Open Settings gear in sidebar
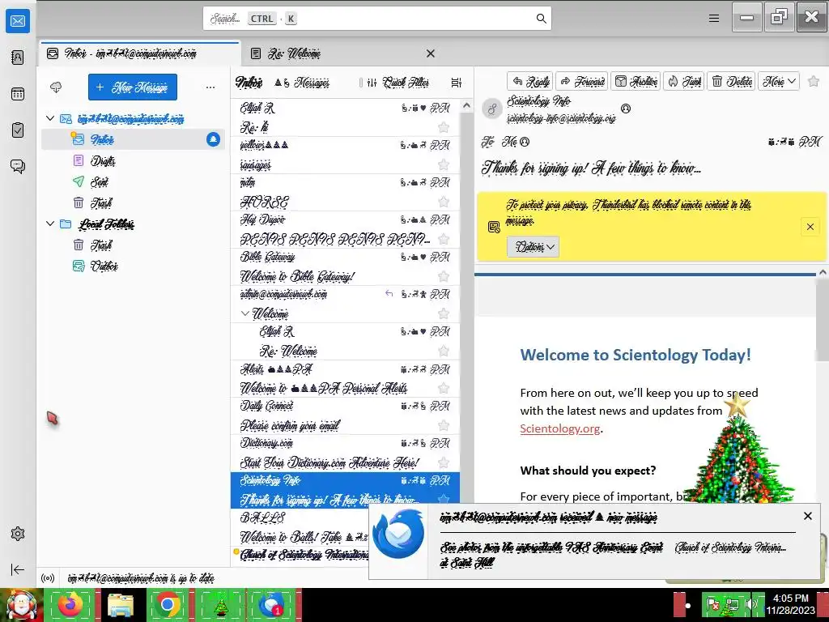829x622 pixels. tap(18, 534)
